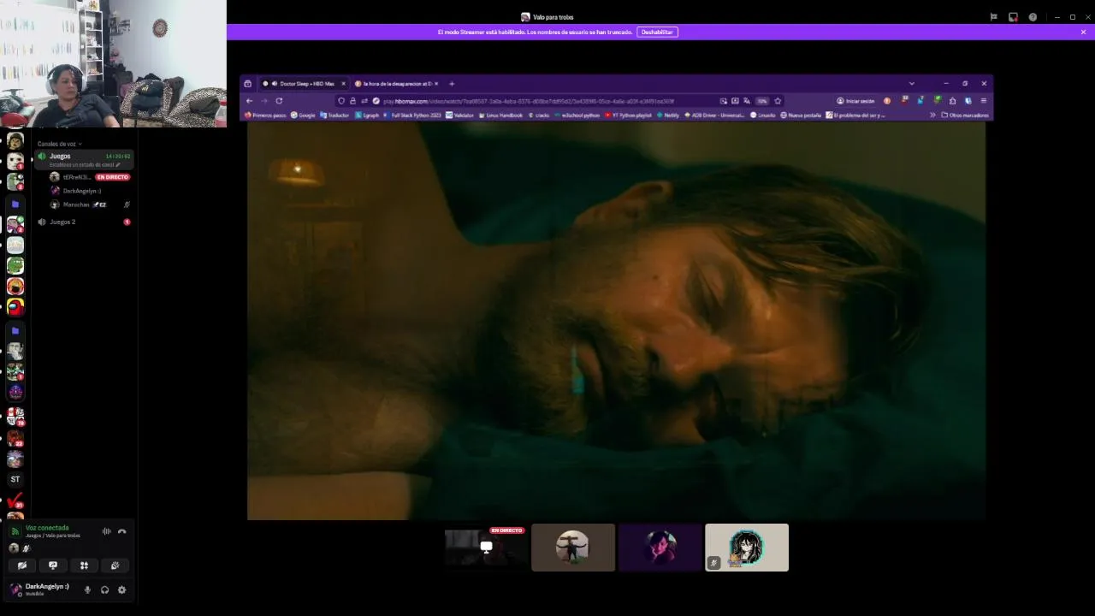Open Otros marcadores folder in the streamed browser
Image resolution: width=1095 pixels, height=616 pixels.
[x=965, y=115]
